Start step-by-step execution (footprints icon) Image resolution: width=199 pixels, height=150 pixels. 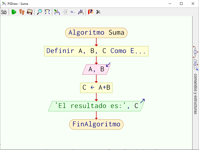coord(22,12)
